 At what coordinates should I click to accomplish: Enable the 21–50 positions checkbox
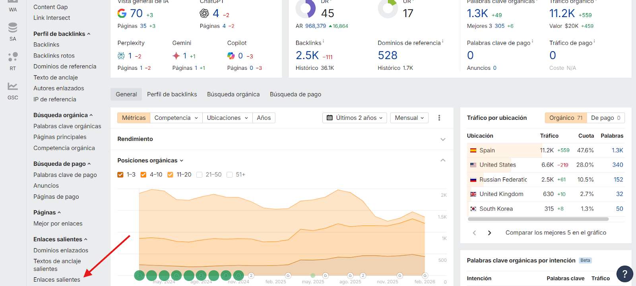200,175
